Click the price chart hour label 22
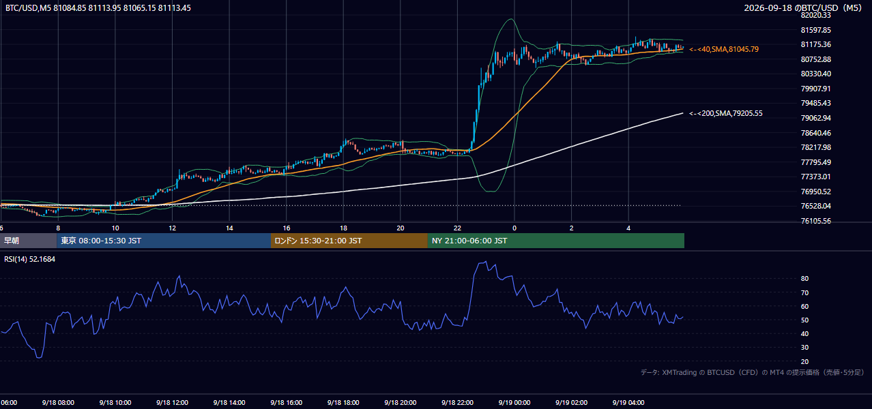The width and height of the screenshot is (872, 409). pos(458,228)
